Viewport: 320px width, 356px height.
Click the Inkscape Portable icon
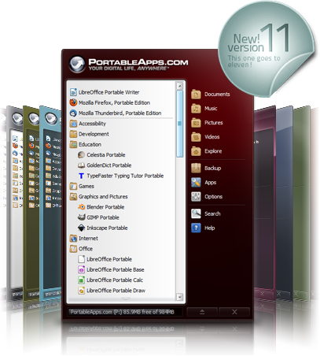coord(81,228)
